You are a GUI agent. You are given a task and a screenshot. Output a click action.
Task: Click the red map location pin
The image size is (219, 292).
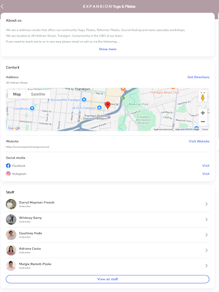108,105
